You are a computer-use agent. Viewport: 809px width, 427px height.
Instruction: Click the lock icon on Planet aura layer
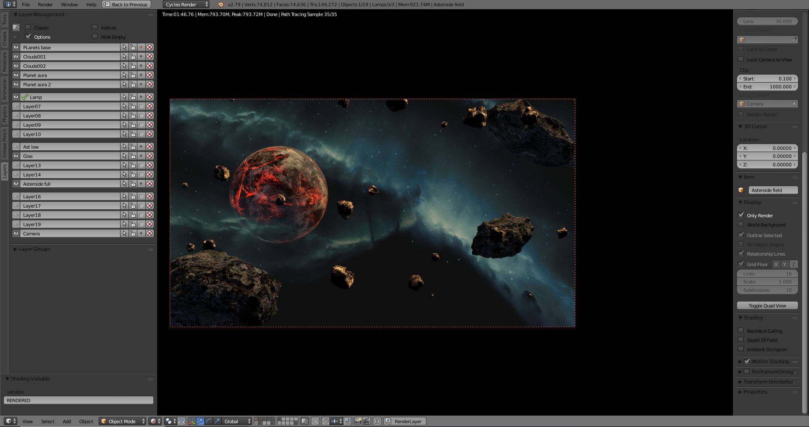(x=133, y=75)
